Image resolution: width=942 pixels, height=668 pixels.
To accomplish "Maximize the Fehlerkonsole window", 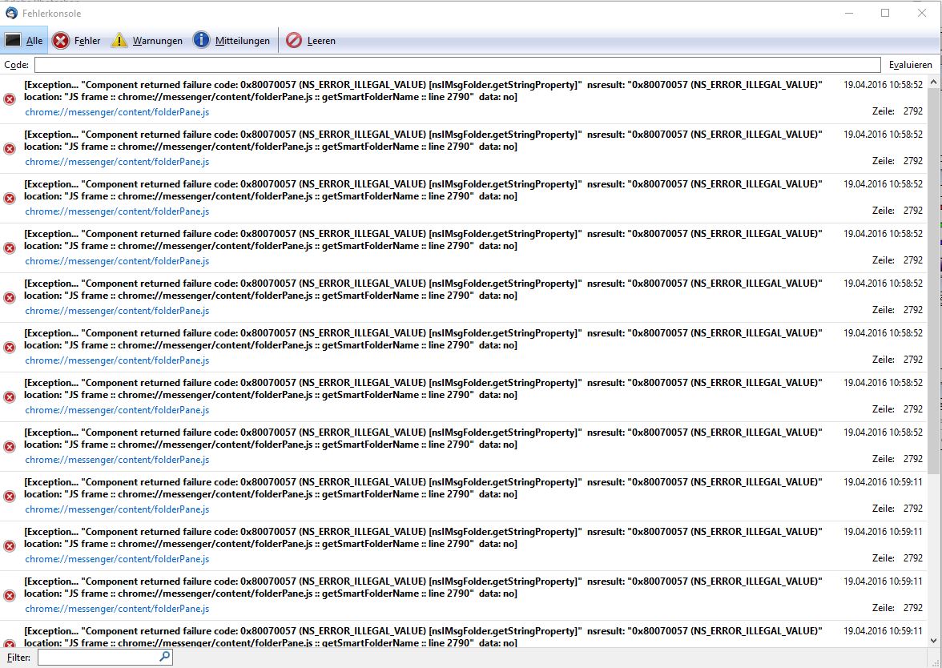I will pos(885,13).
